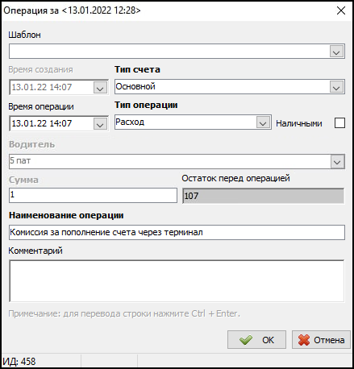Open the Шаблон dropdown arrow
Viewport: 354px width, 369px height.
click(x=336, y=52)
